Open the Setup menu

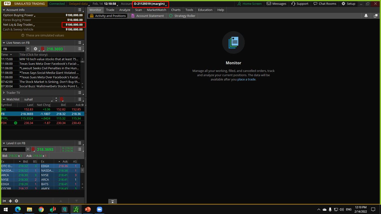348,4
